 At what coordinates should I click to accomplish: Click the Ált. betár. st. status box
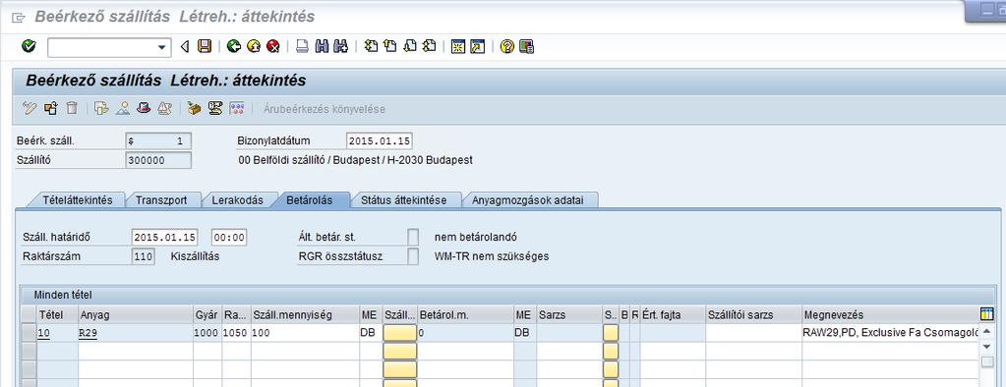pyautogui.click(x=413, y=237)
